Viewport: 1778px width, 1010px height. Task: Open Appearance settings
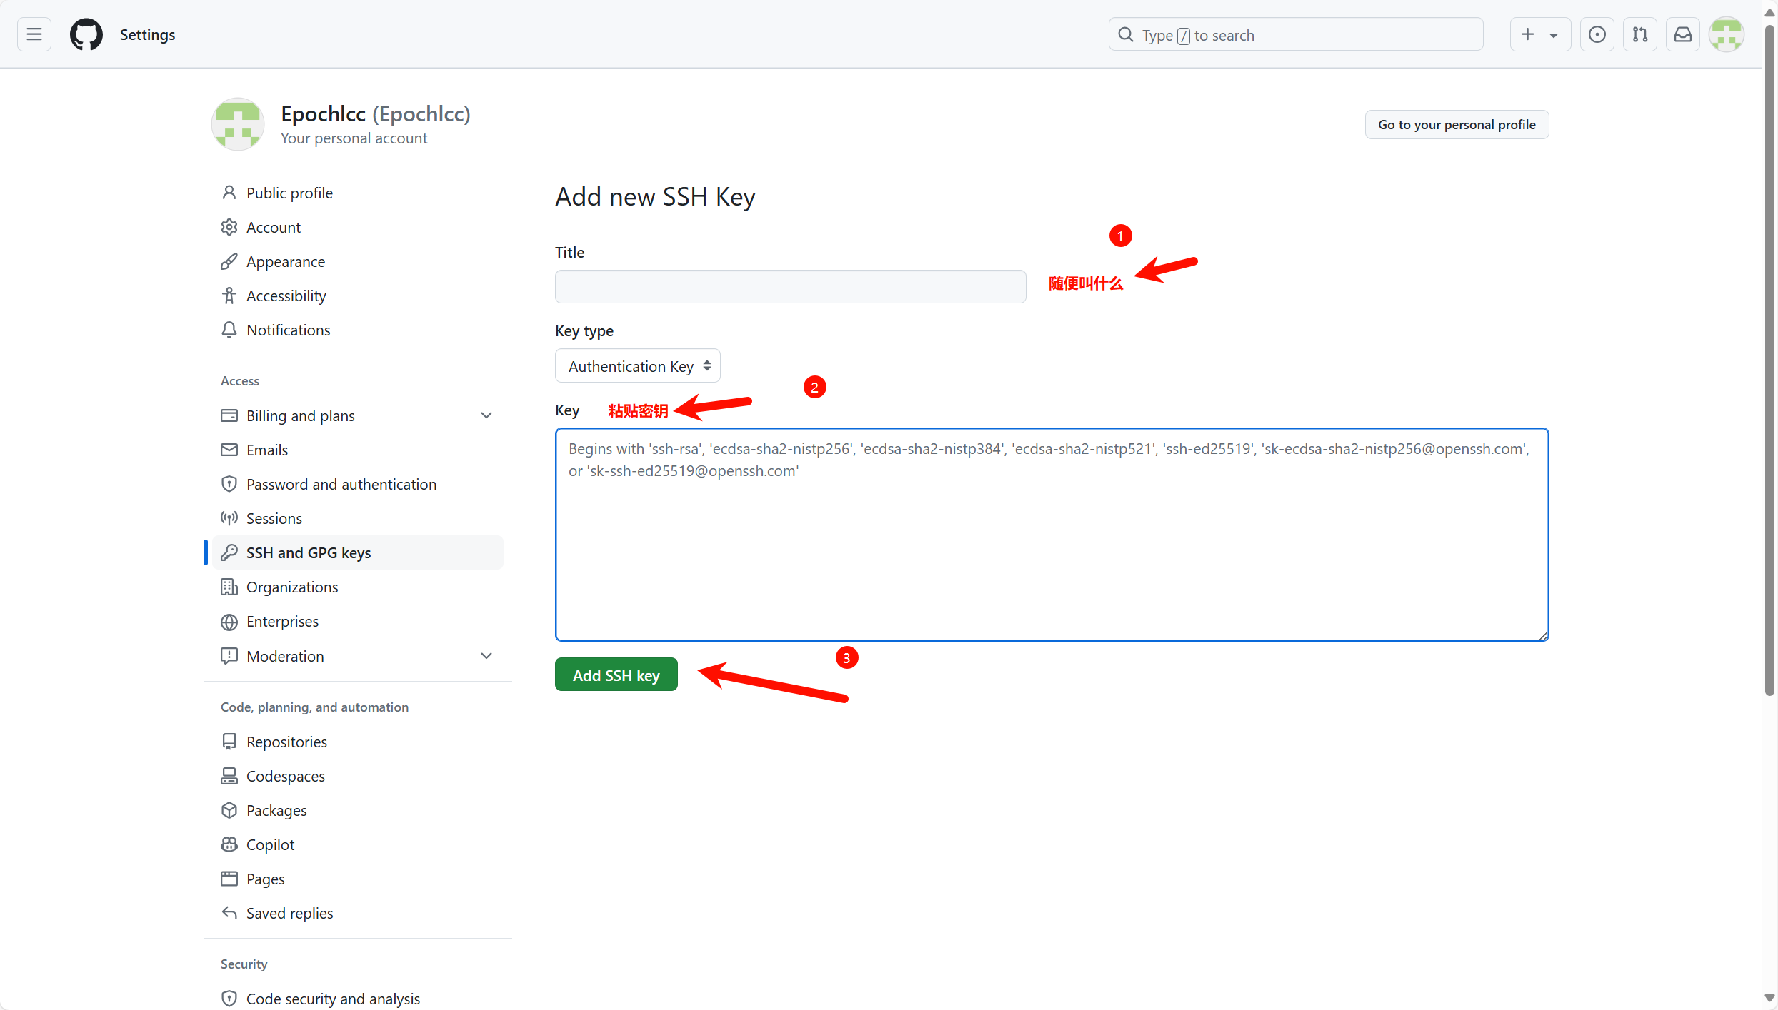click(358, 261)
